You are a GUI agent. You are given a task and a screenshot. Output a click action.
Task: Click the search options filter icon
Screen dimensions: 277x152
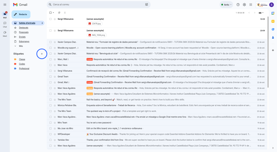(147, 5)
